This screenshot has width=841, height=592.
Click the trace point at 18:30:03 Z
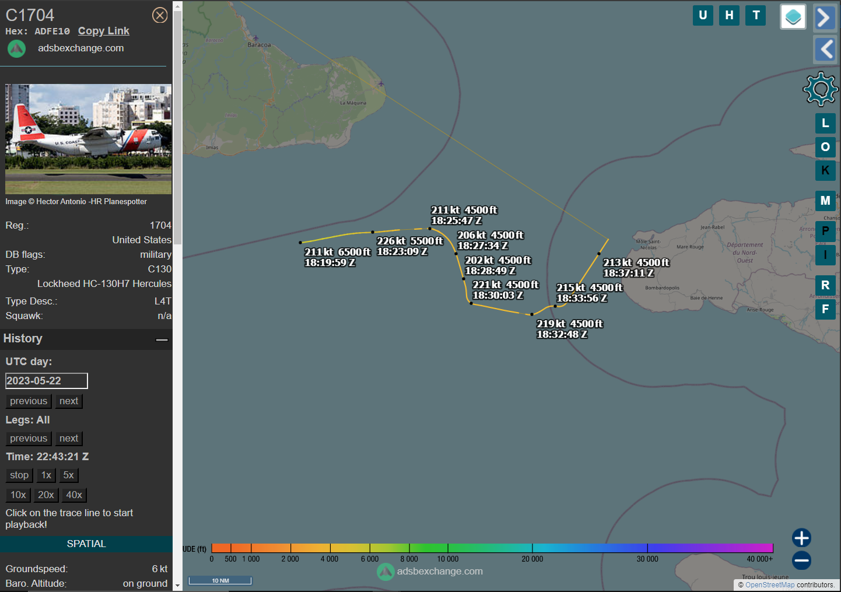tap(471, 303)
